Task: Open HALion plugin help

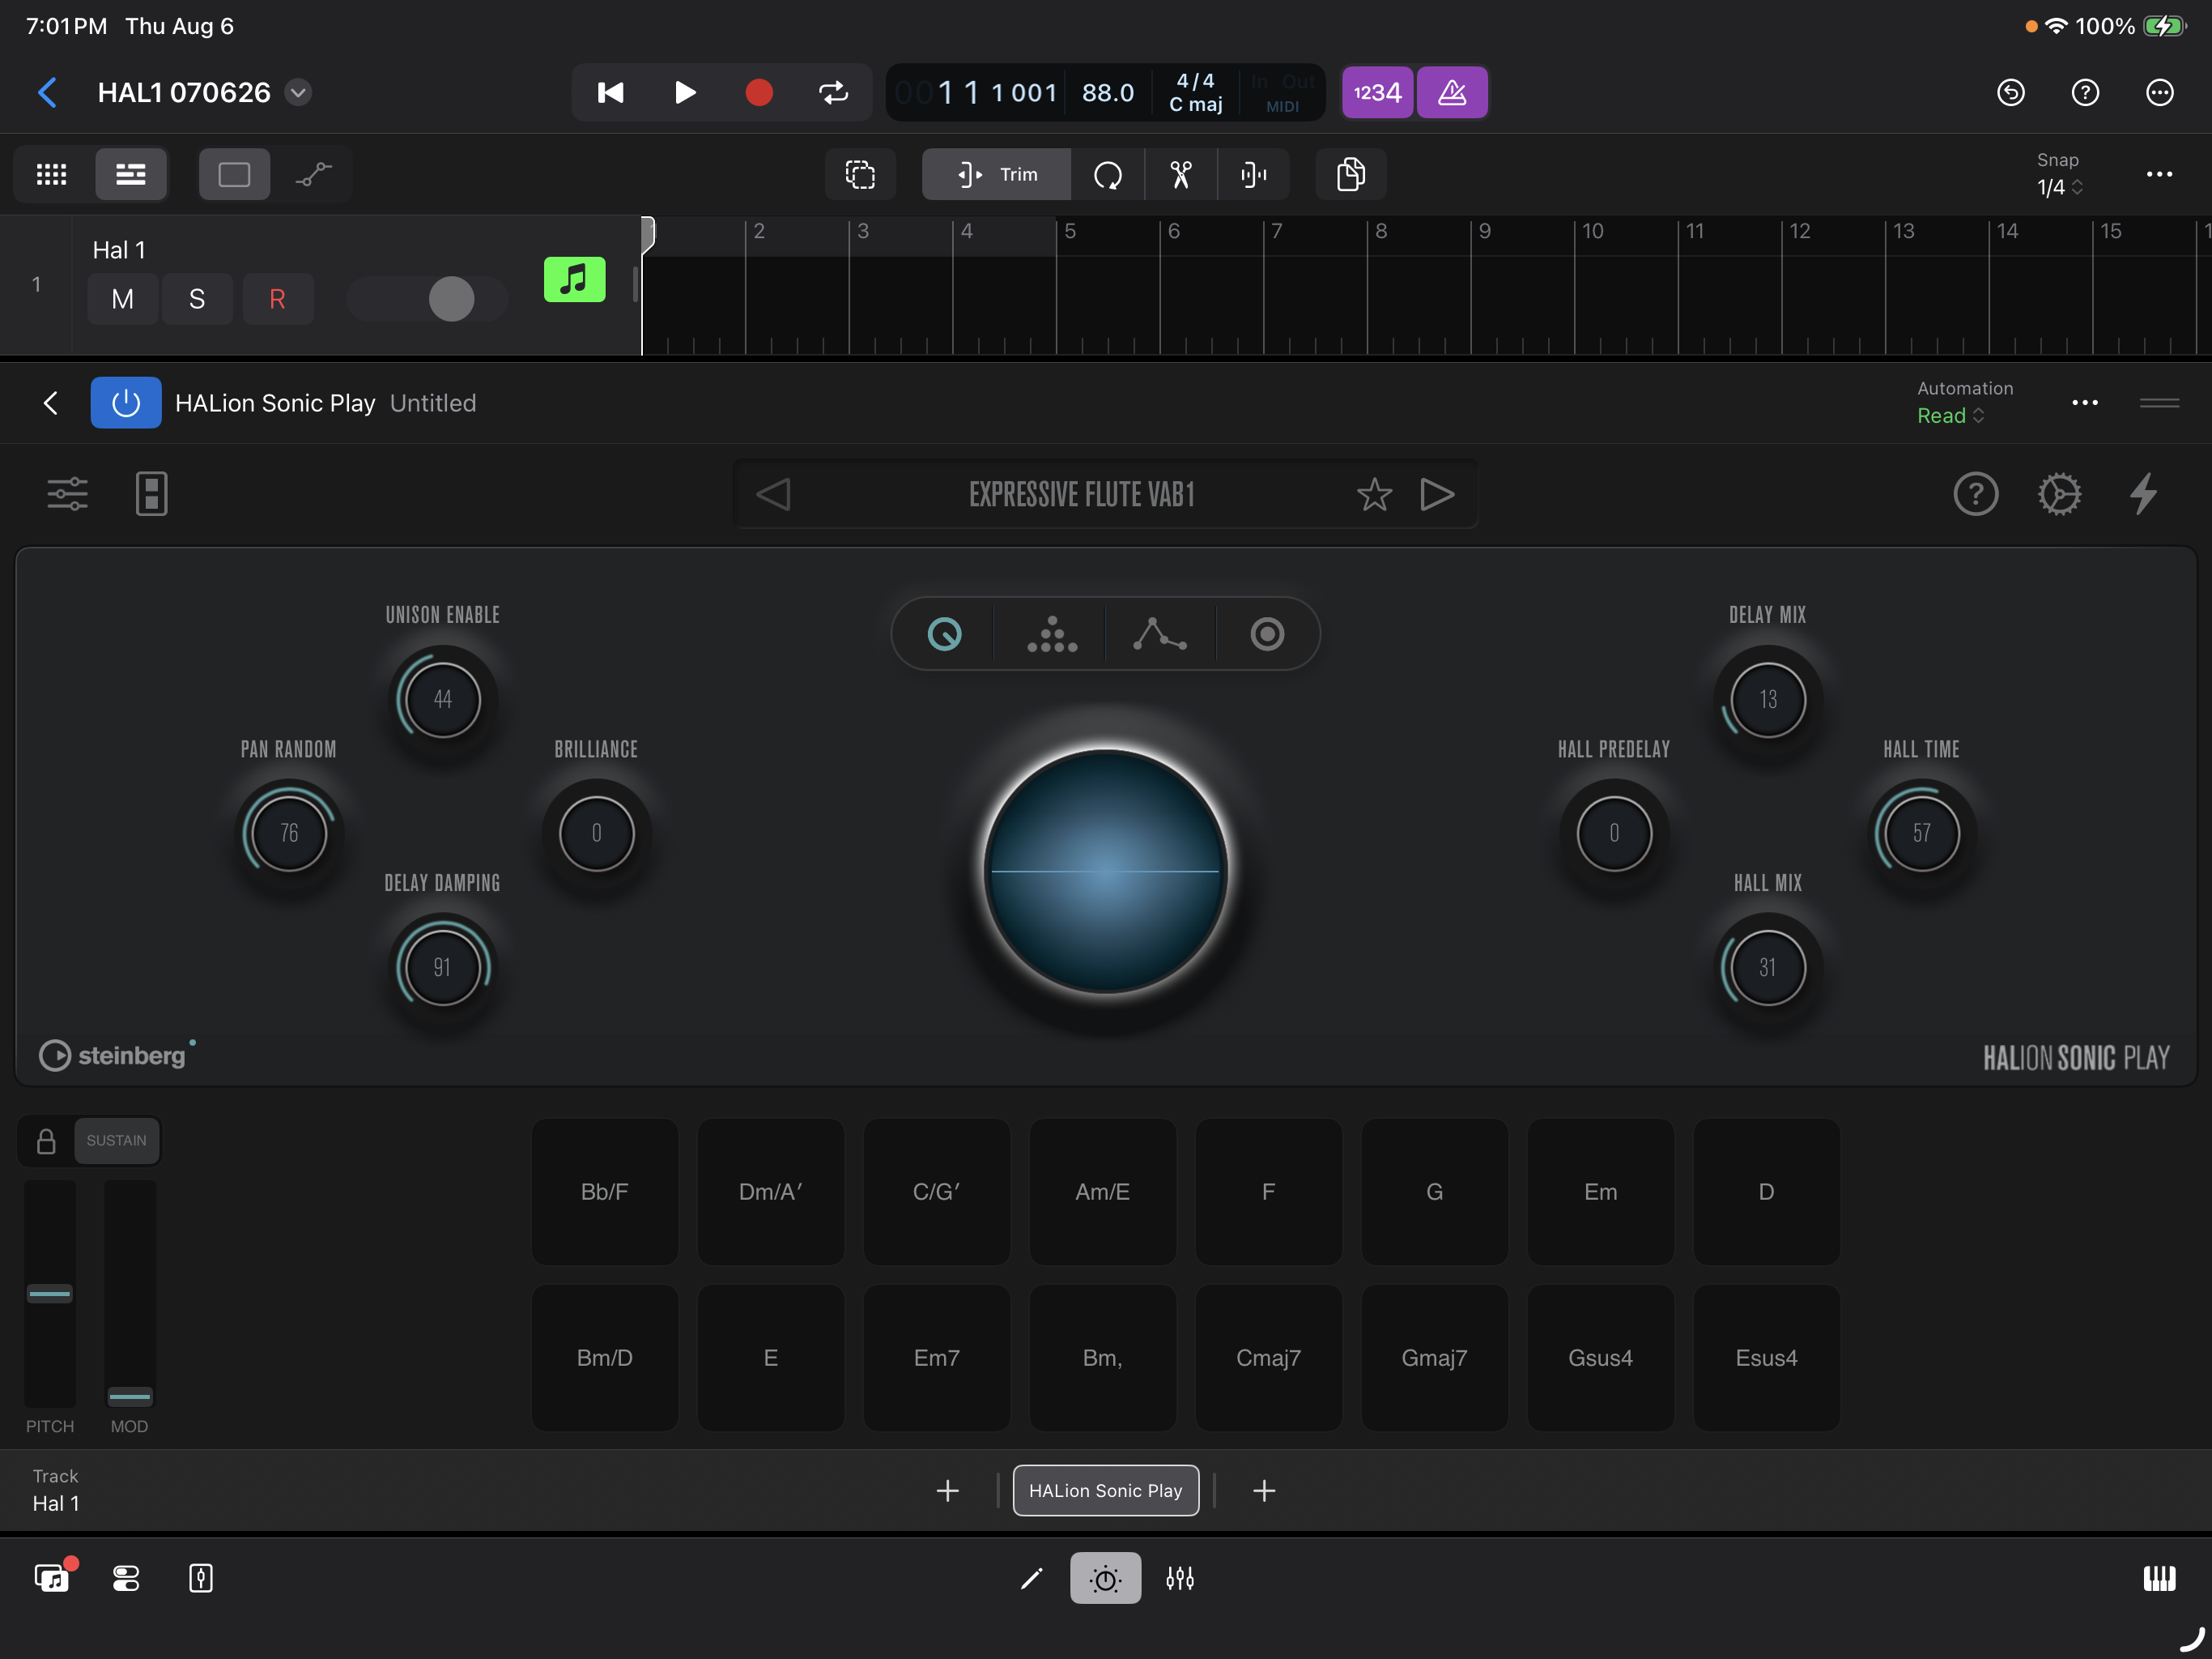Action: [1975, 493]
